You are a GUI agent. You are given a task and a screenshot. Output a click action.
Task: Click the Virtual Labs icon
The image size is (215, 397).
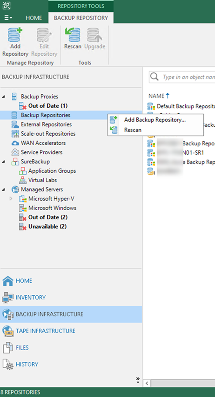pos(23,180)
